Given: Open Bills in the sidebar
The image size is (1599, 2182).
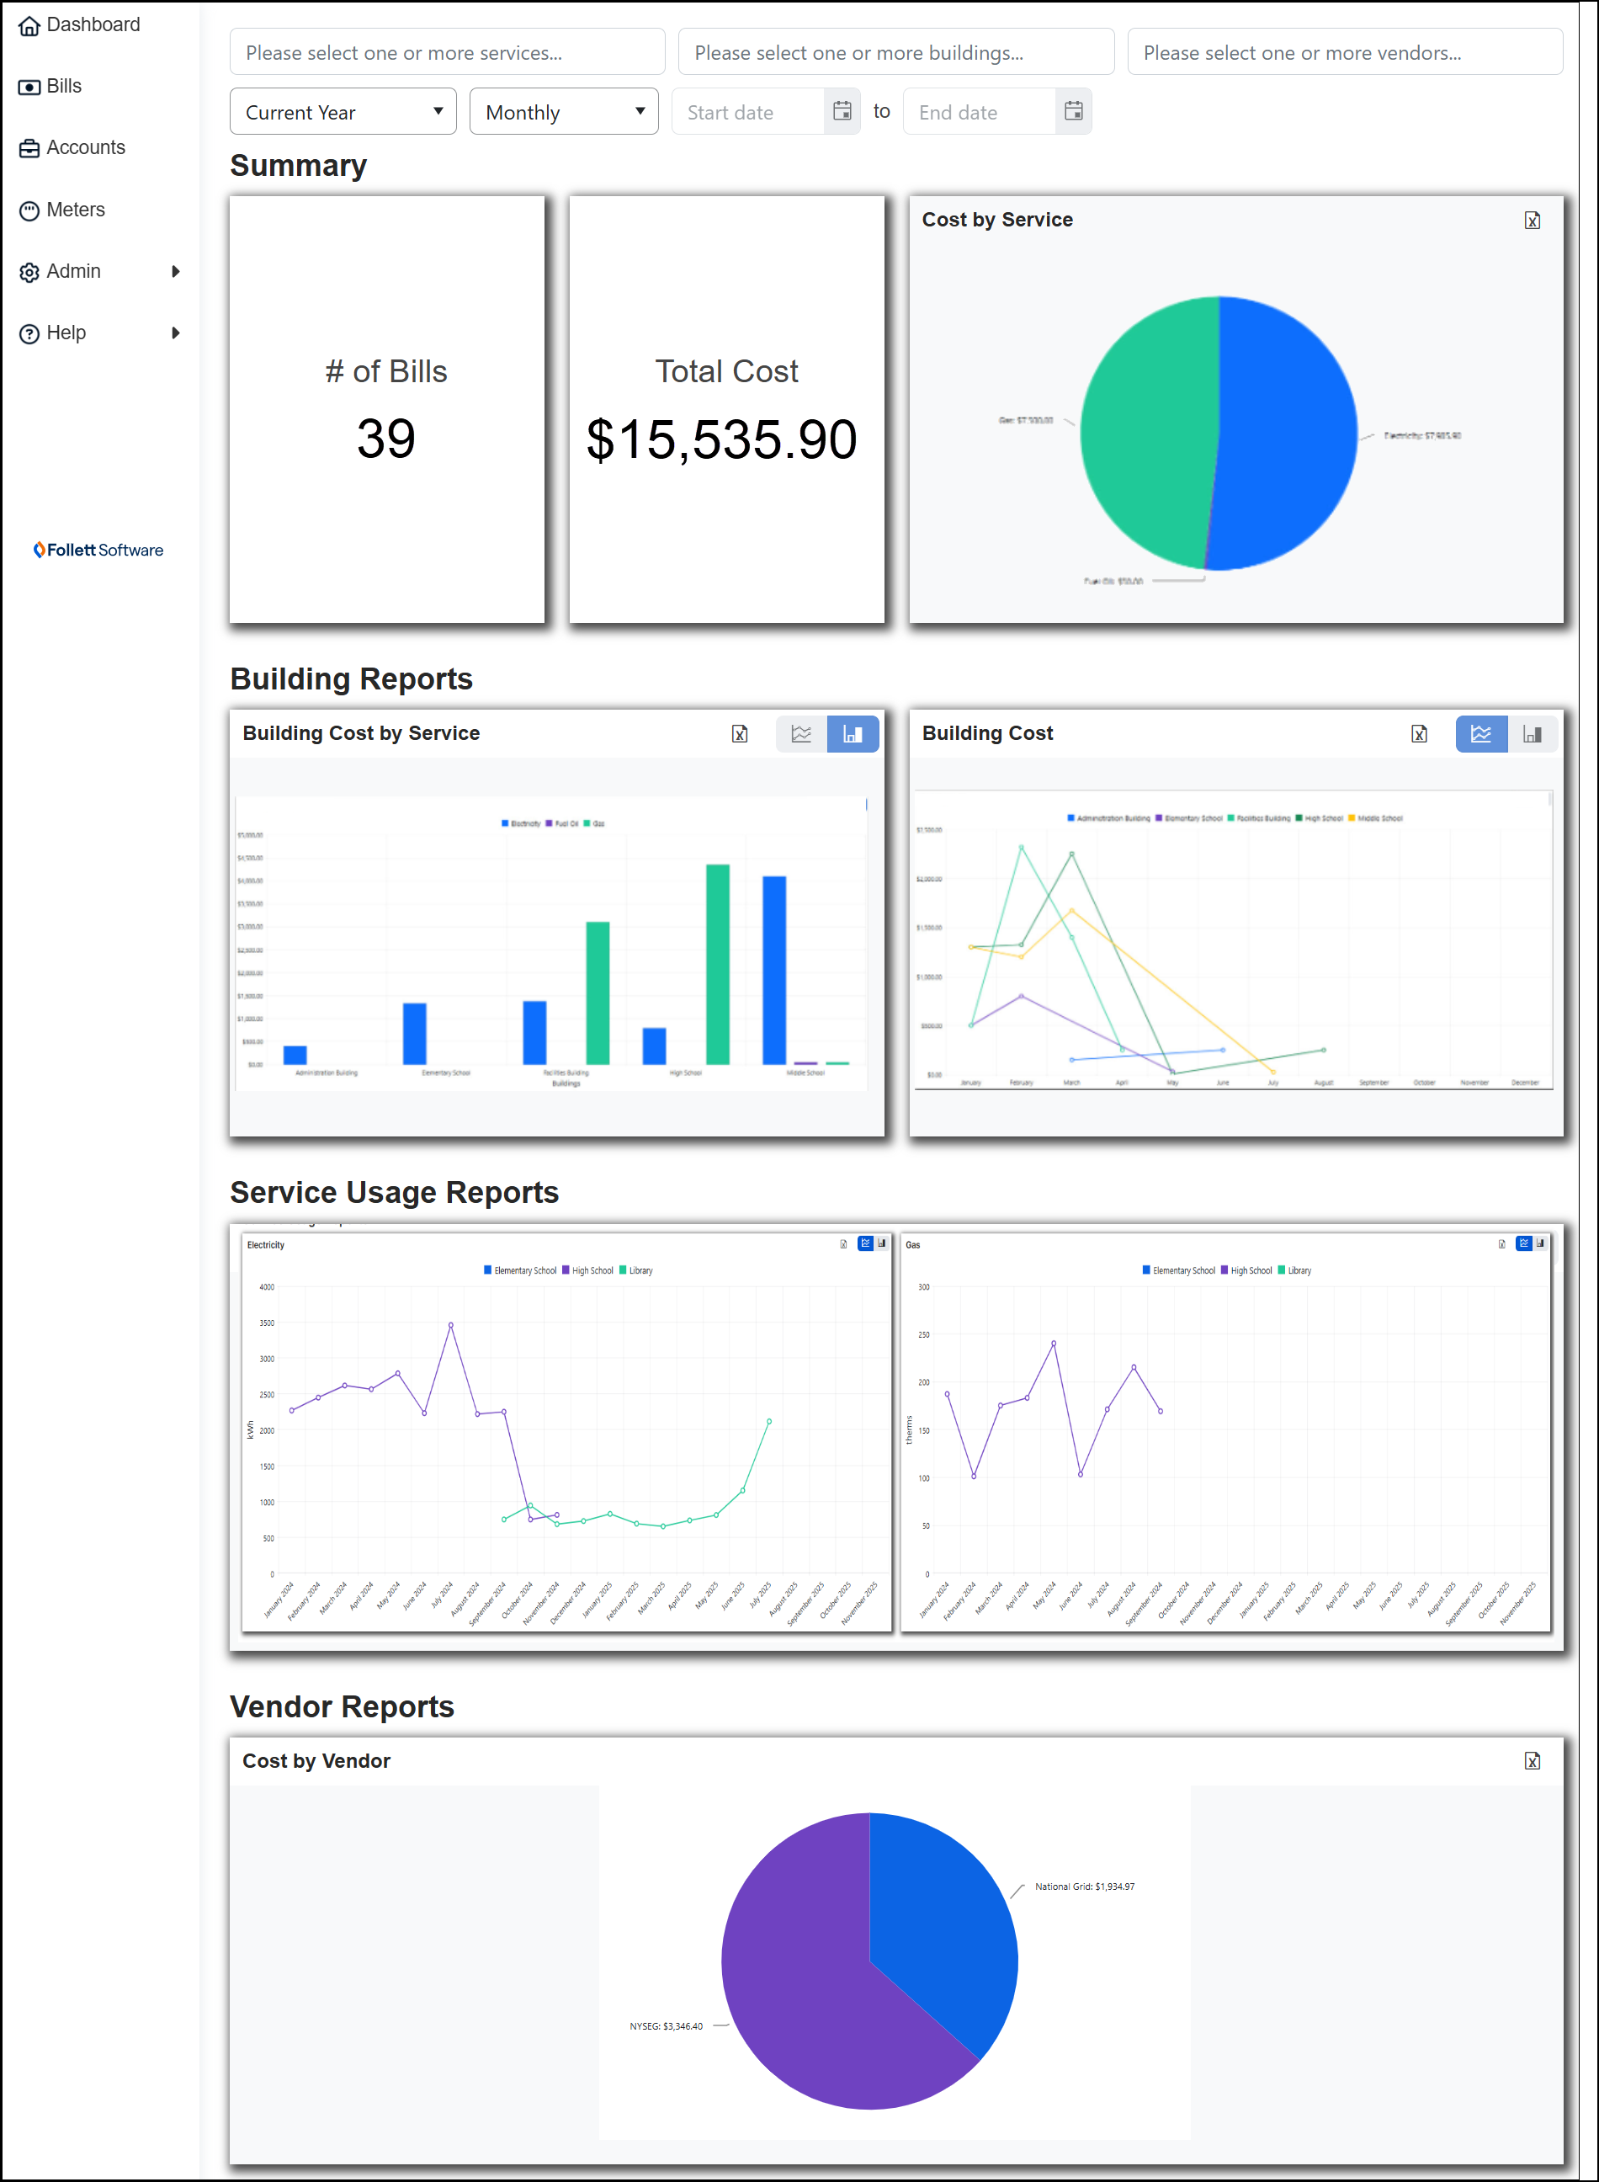Looking at the screenshot, I should pos(64,86).
